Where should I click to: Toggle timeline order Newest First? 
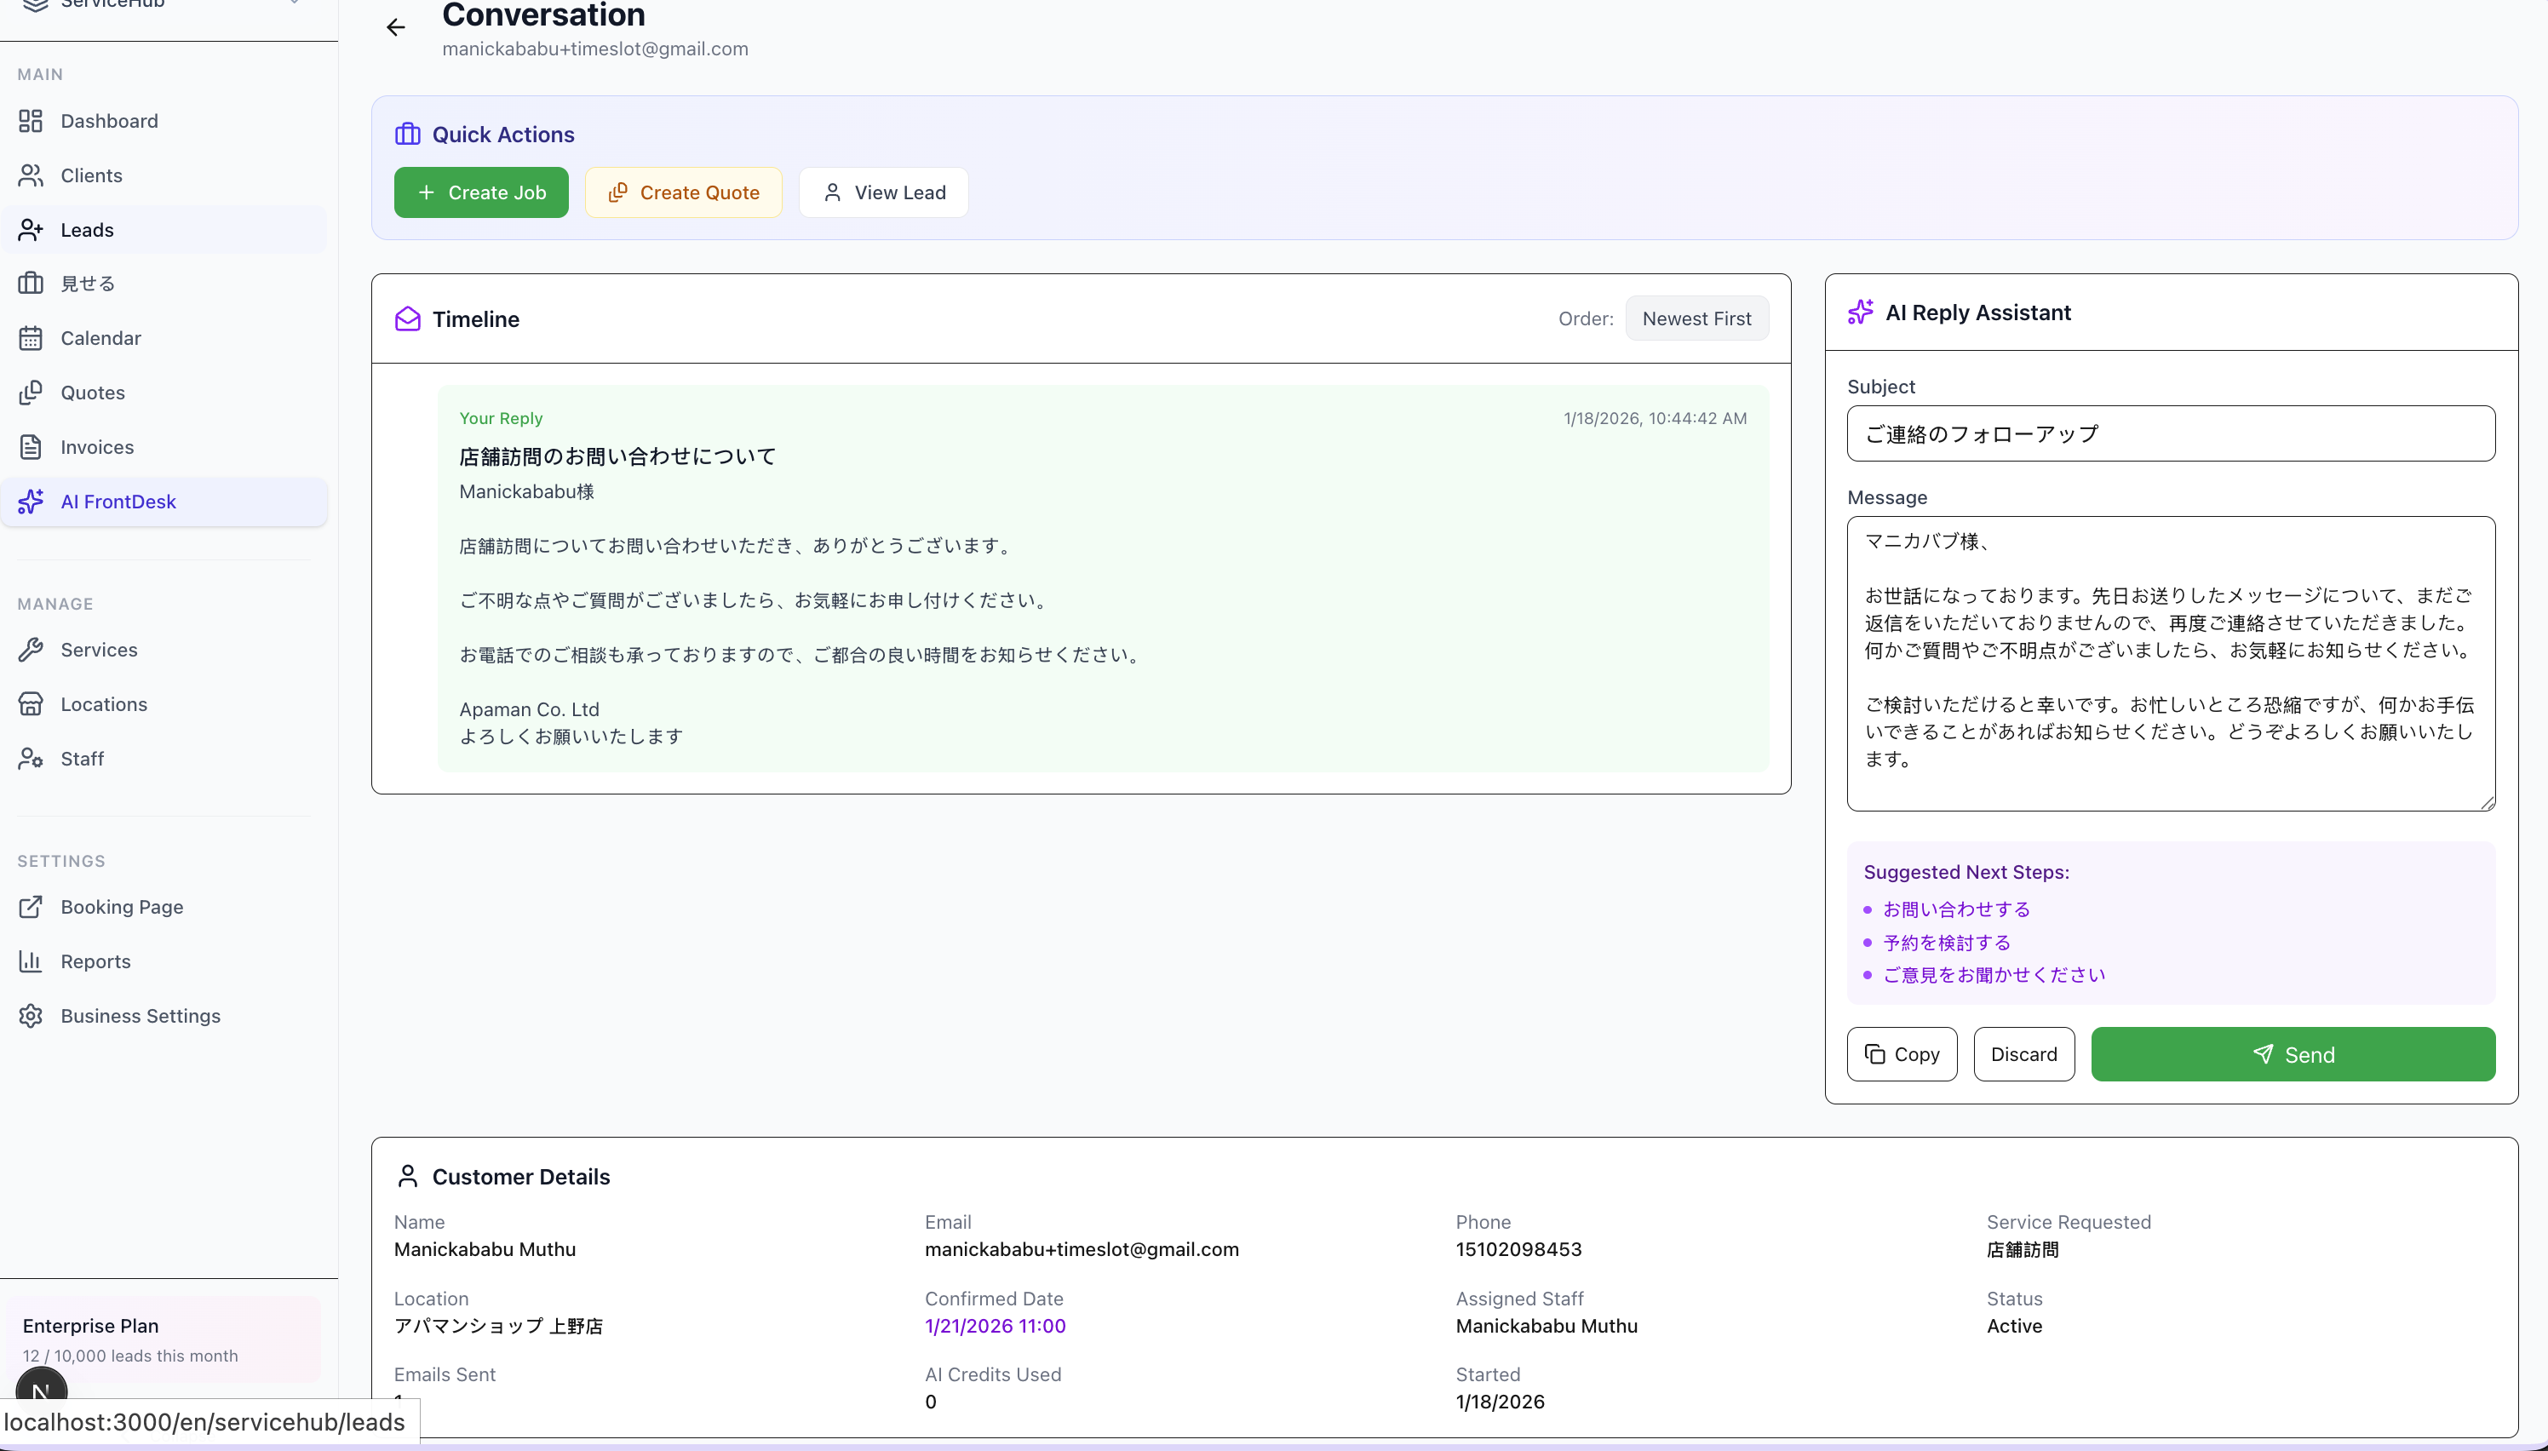coord(1696,319)
